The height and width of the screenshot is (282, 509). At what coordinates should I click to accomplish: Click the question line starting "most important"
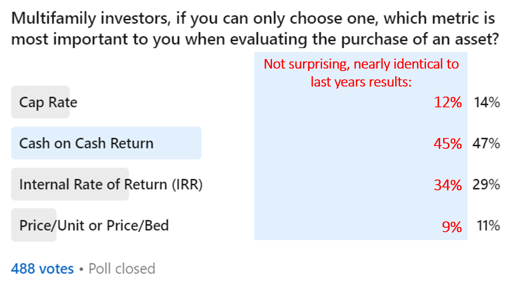coord(255,39)
